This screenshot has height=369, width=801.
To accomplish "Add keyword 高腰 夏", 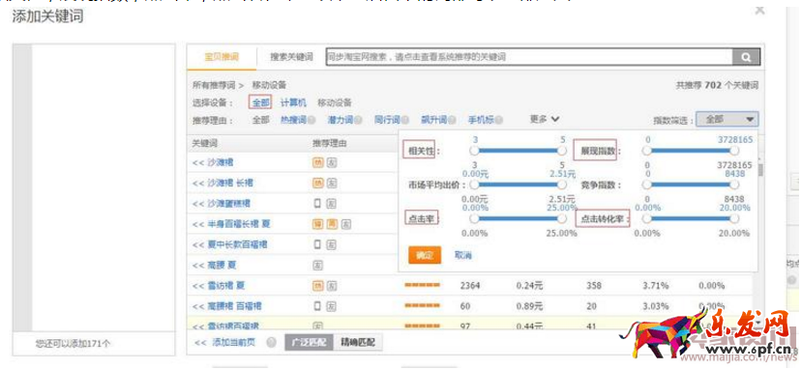I will pos(215,266).
